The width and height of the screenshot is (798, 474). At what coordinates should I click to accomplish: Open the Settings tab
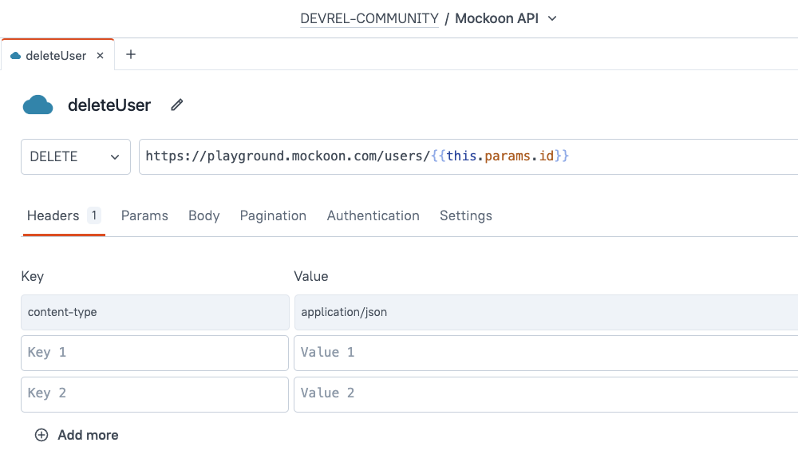(x=465, y=215)
